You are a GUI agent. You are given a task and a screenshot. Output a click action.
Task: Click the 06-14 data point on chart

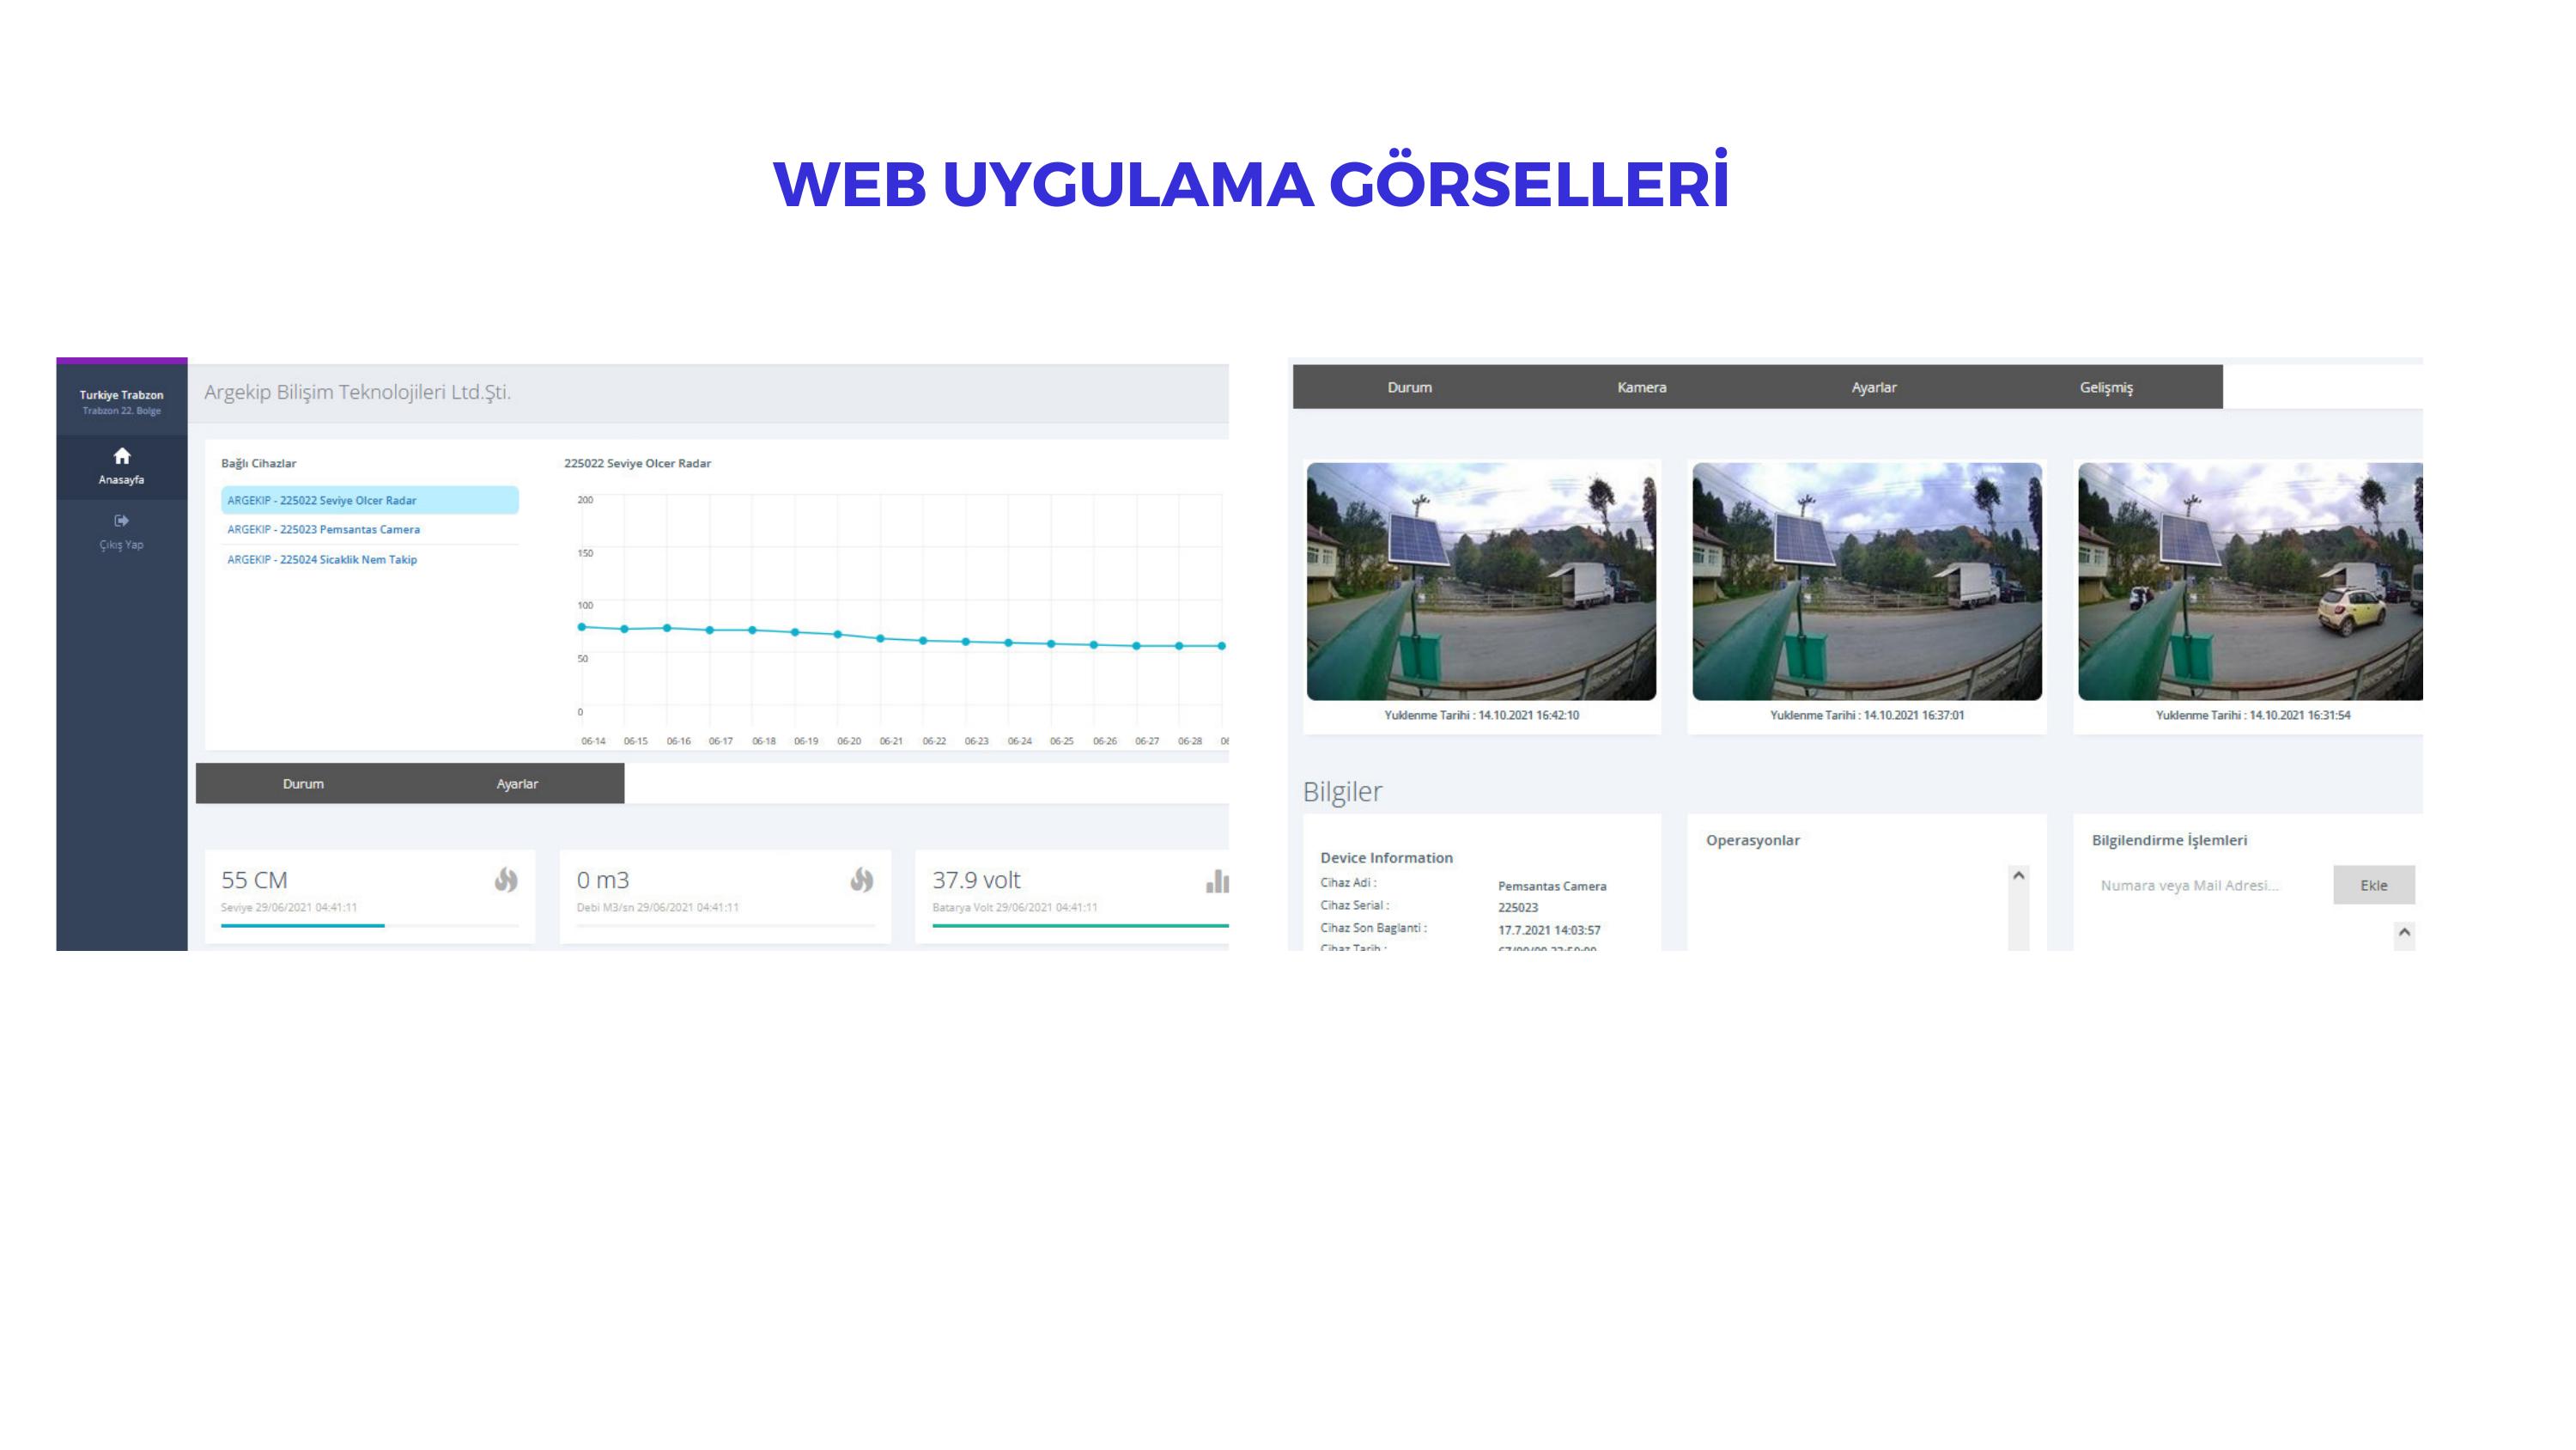582,627
